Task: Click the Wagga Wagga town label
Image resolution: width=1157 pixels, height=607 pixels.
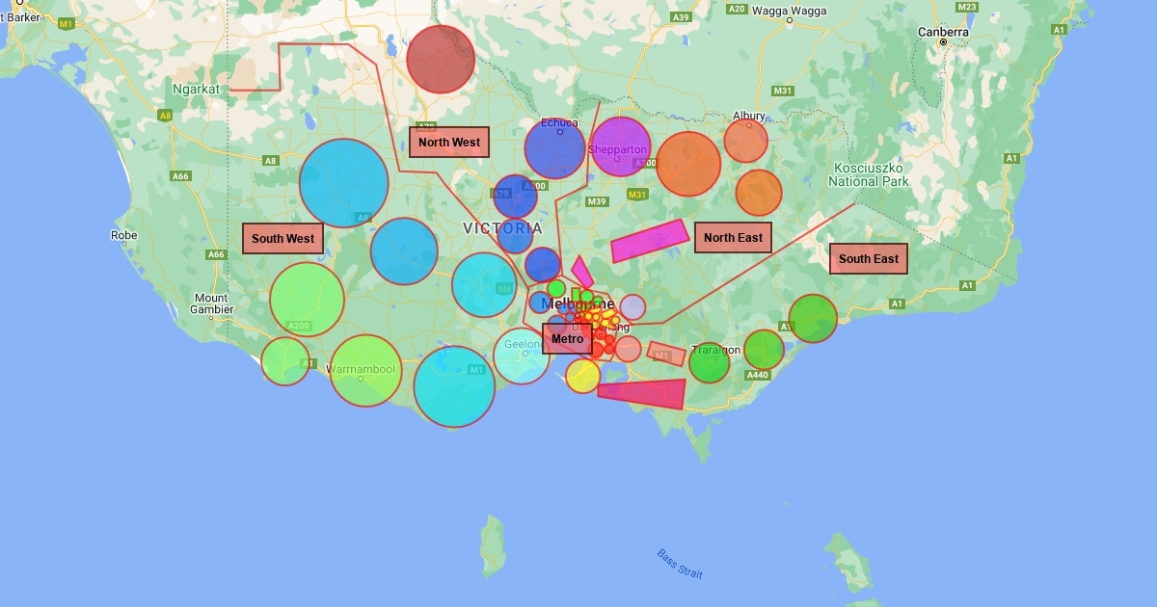Action: (x=787, y=11)
